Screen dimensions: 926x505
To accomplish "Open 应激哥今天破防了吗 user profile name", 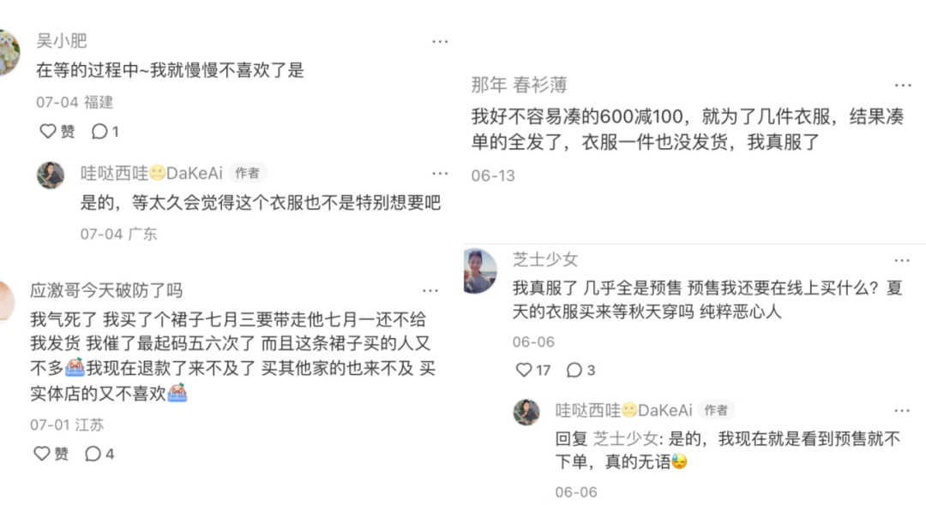I will coord(106,290).
